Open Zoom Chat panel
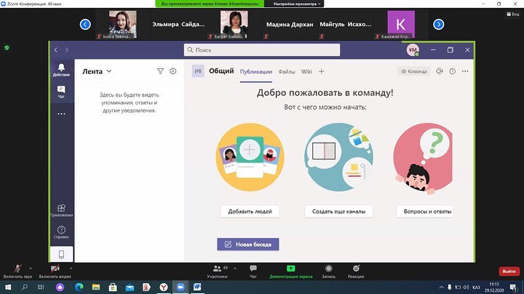The height and width of the screenshot is (294, 524). [x=253, y=271]
